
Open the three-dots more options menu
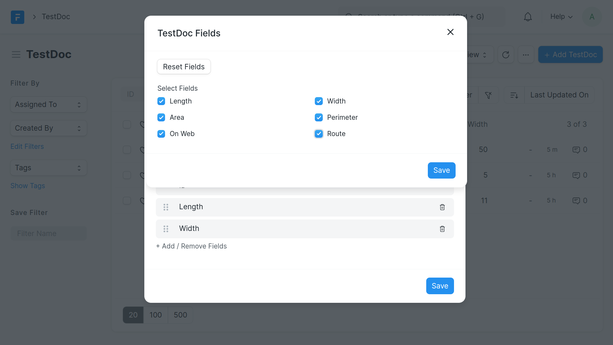click(526, 55)
